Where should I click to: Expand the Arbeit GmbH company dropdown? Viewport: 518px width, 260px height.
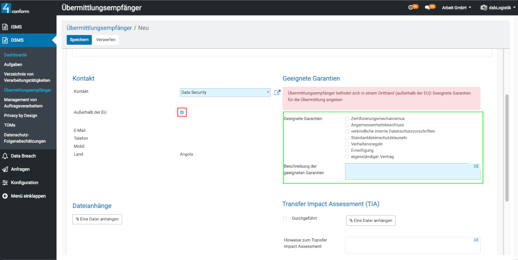456,8
